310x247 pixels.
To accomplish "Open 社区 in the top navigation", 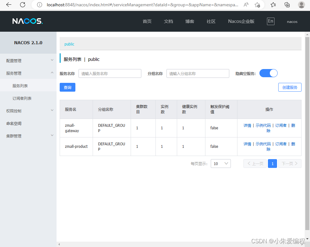I will coord(211,21).
